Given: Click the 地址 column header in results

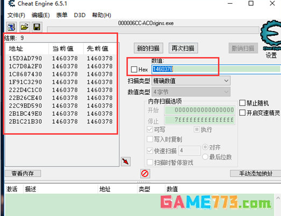Looking at the screenshot, I should [x=27, y=49].
